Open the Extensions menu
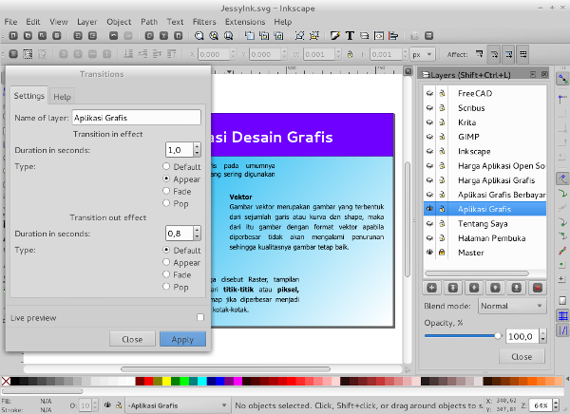The image size is (570, 414). [245, 22]
